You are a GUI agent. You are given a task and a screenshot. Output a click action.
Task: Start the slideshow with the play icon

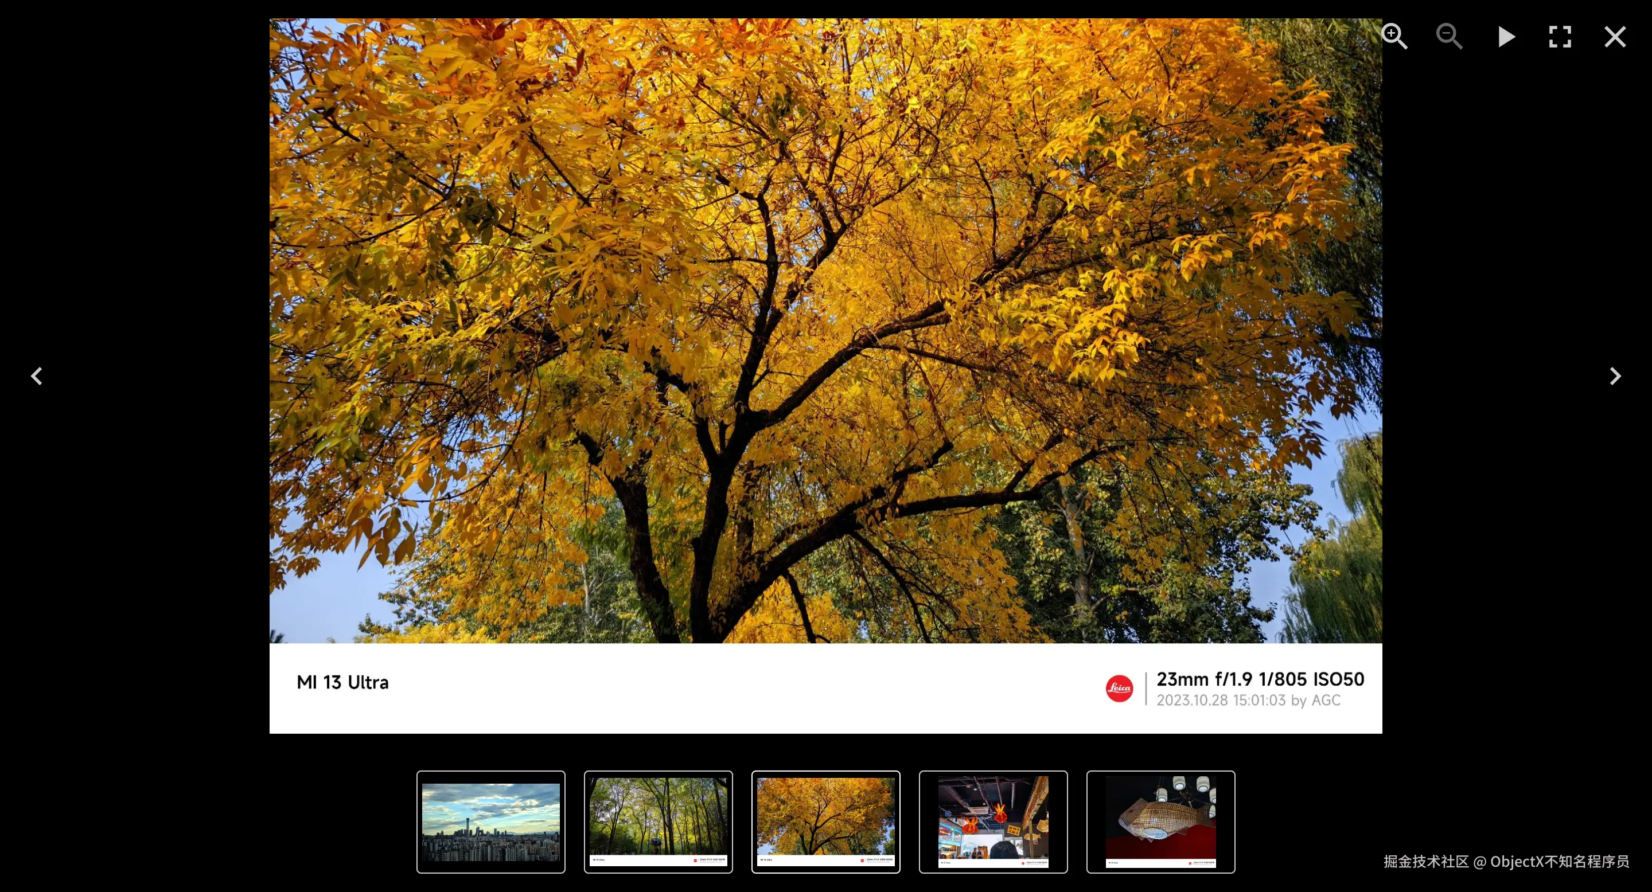pyautogui.click(x=1505, y=37)
